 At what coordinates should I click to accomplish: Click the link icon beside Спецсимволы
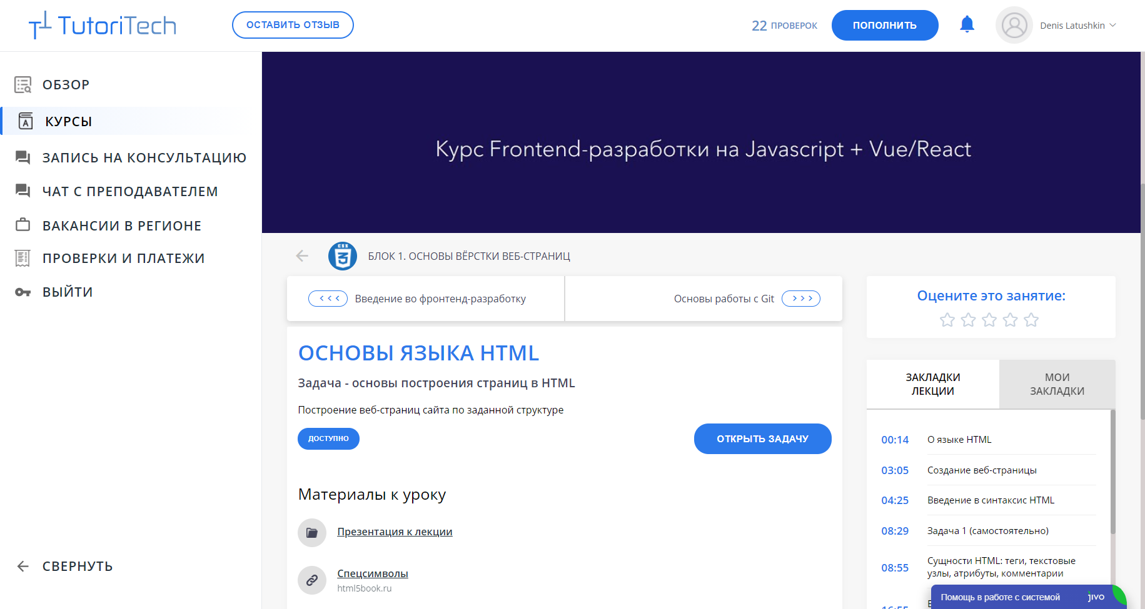tap(312, 580)
